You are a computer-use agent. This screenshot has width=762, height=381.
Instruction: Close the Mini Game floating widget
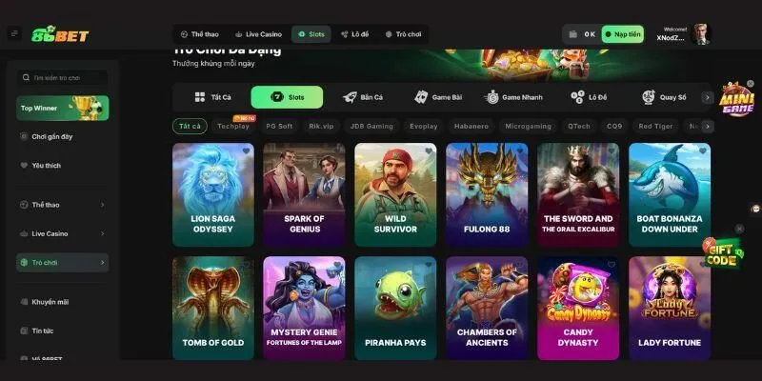click(751, 84)
